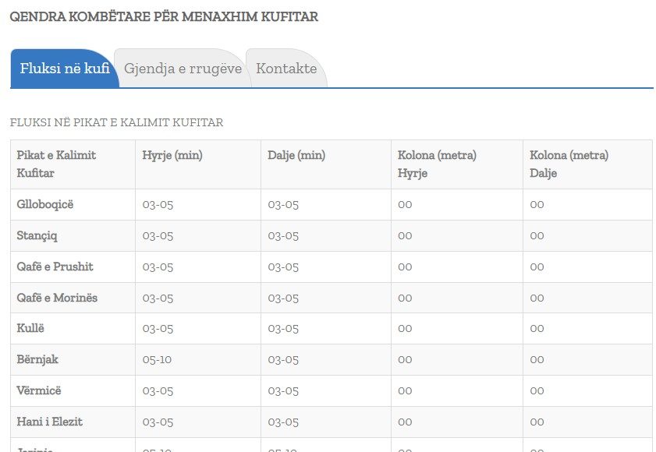This screenshot has width=656, height=452.
Task: Select the Bërnjak row name
Action: coord(37,359)
